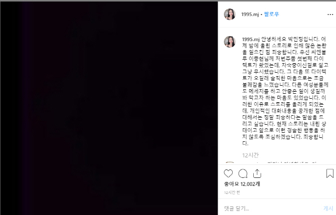This screenshot has height=215, width=336.
Task: Open the avatar beside the caption text
Action: (x=230, y=42)
